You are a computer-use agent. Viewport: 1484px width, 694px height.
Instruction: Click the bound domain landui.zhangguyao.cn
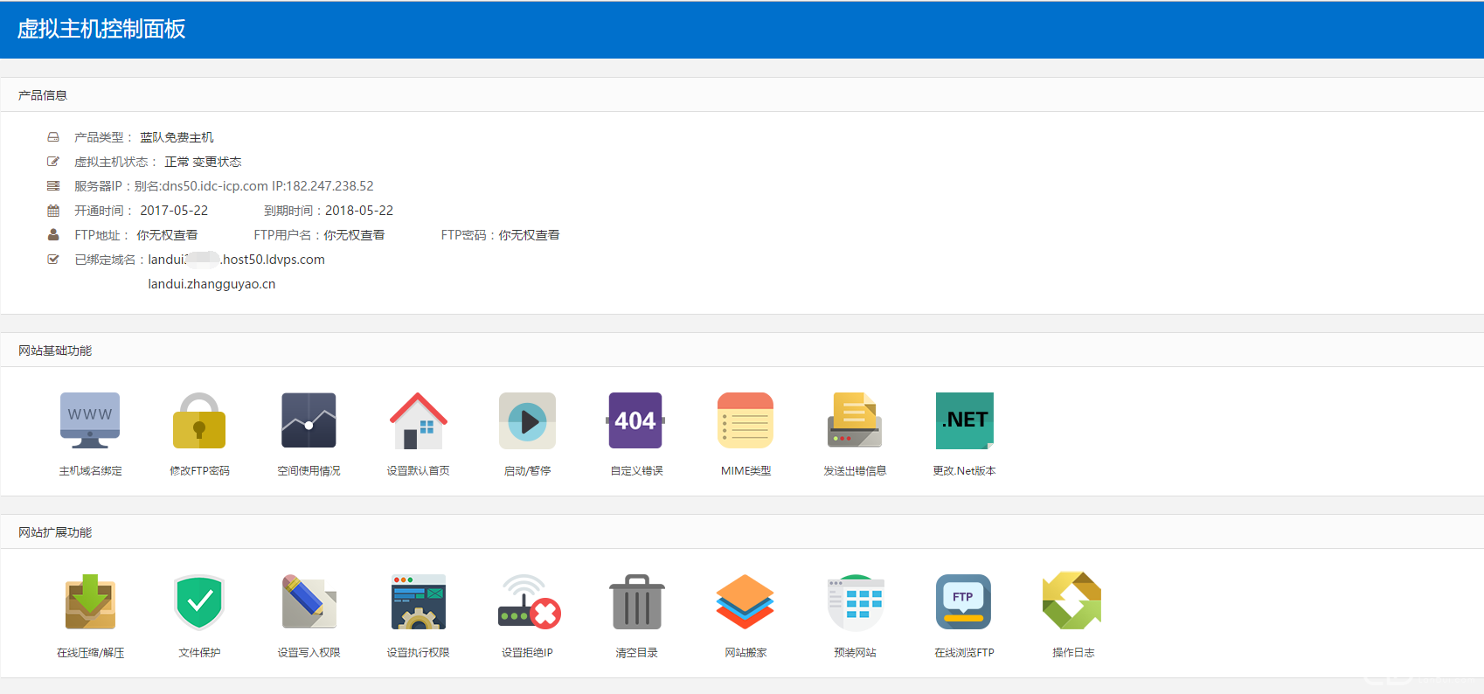212,284
